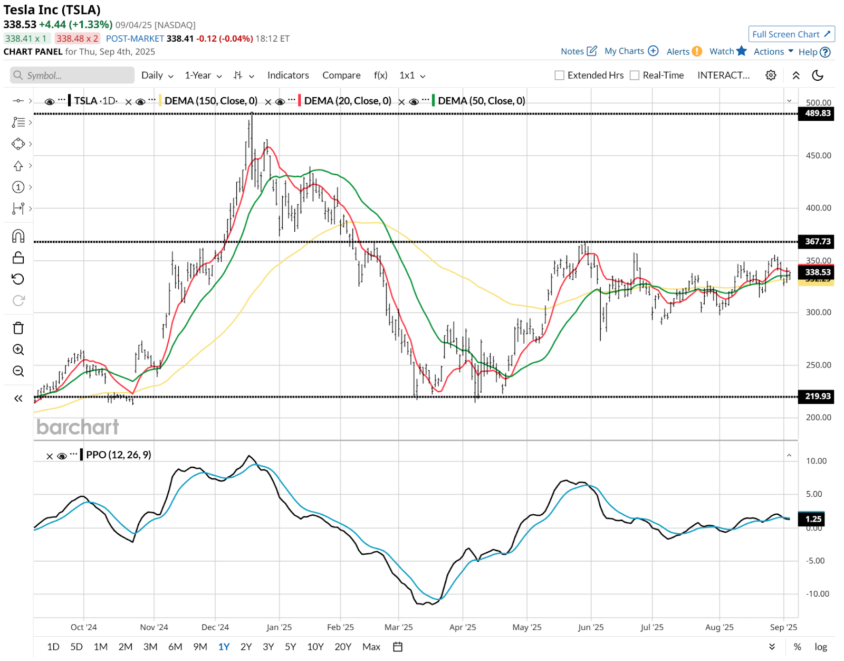Screen dimensions: 844x661
Task: Zoom out of the chart
Action: [18, 371]
